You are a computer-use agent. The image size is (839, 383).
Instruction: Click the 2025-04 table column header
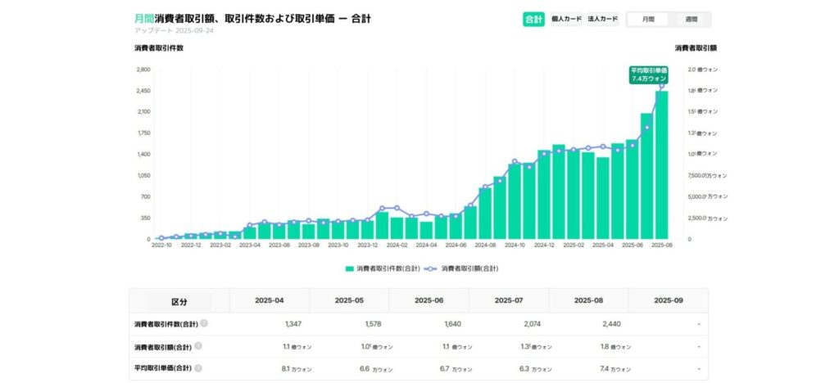click(x=269, y=300)
